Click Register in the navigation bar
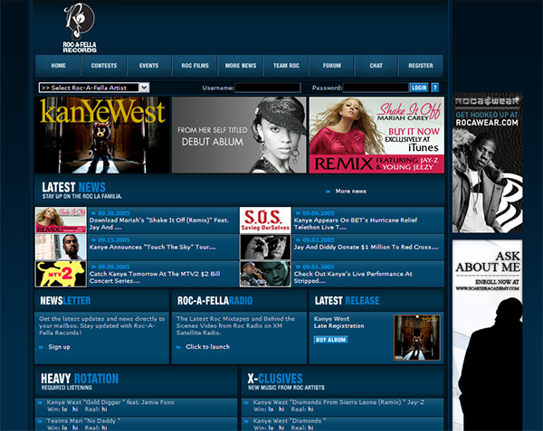This screenshot has width=543, height=431. 421,66
